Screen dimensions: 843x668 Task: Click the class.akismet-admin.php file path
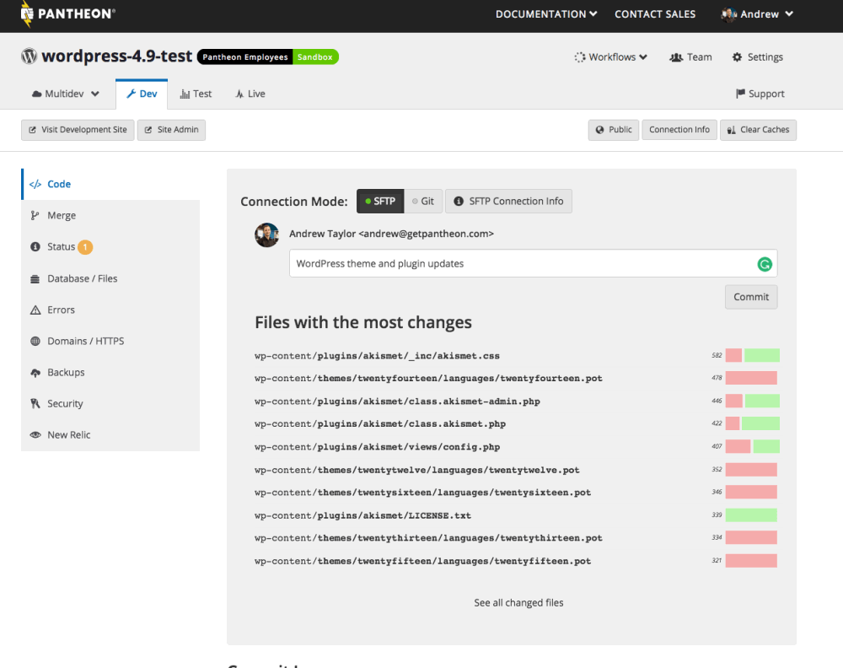tap(397, 401)
